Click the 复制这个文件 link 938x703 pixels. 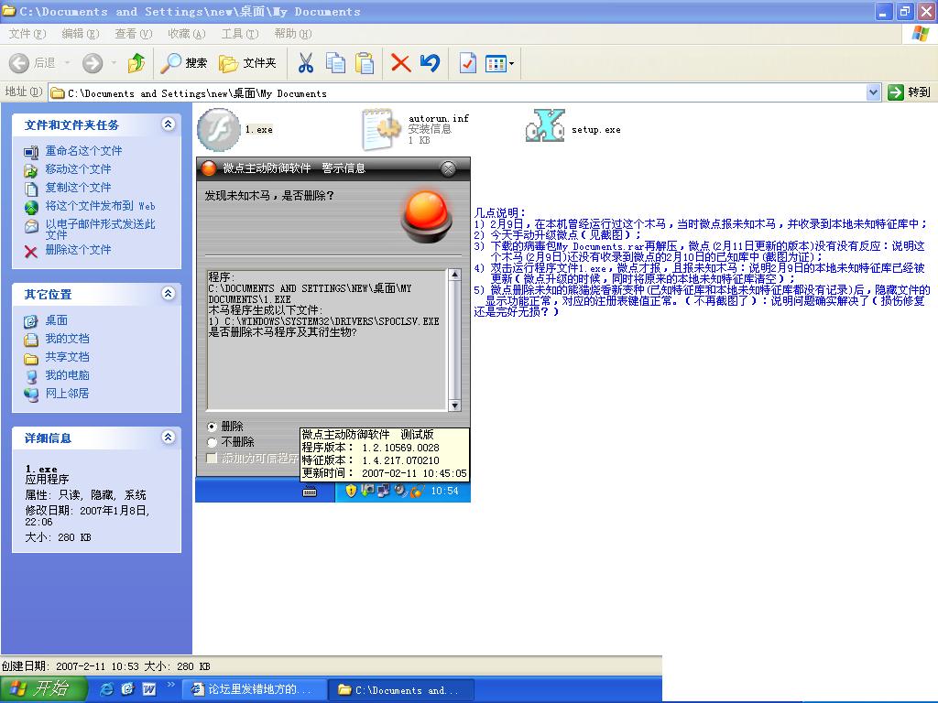[x=79, y=188]
